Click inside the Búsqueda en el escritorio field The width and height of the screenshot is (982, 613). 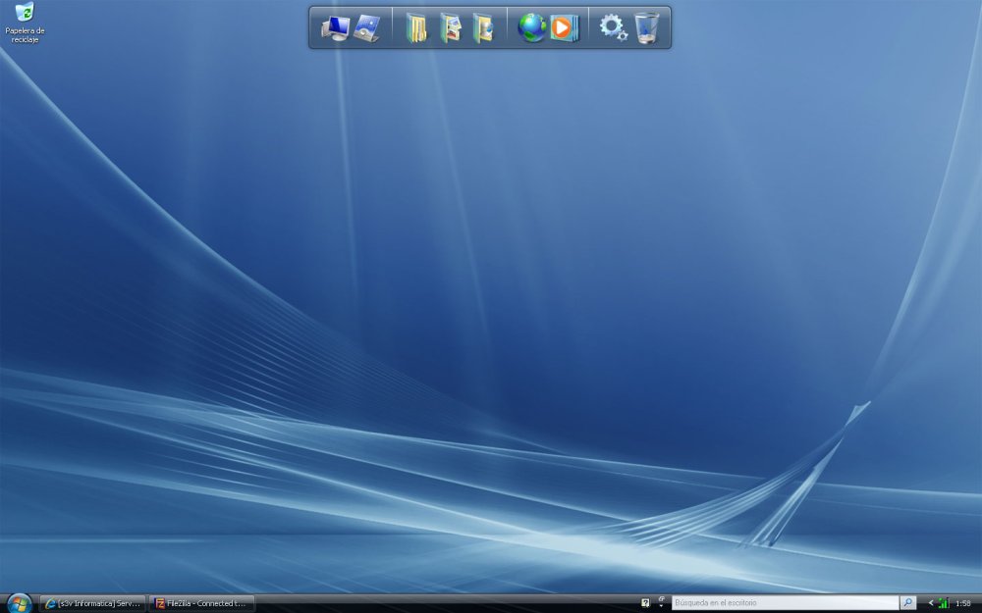pyautogui.click(x=776, y=603)
